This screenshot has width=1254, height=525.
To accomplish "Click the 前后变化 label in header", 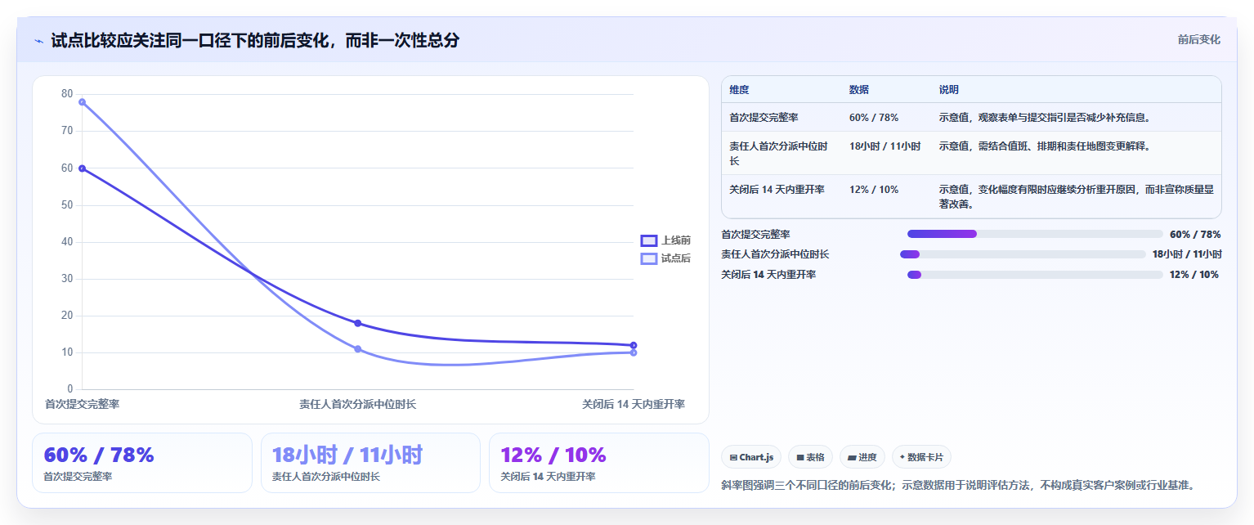I will click(x=1199, y=39).
